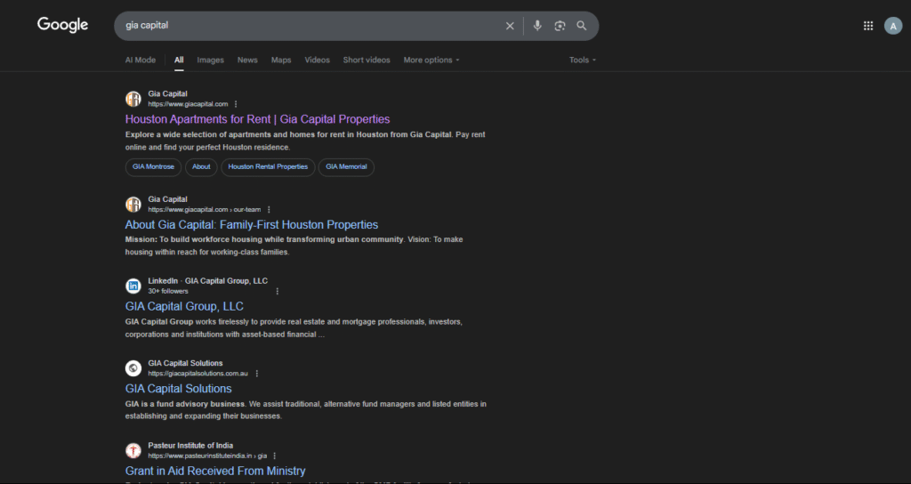Open options for the giacapital.com result
The image size is (911, 484).
coord(236,104)
